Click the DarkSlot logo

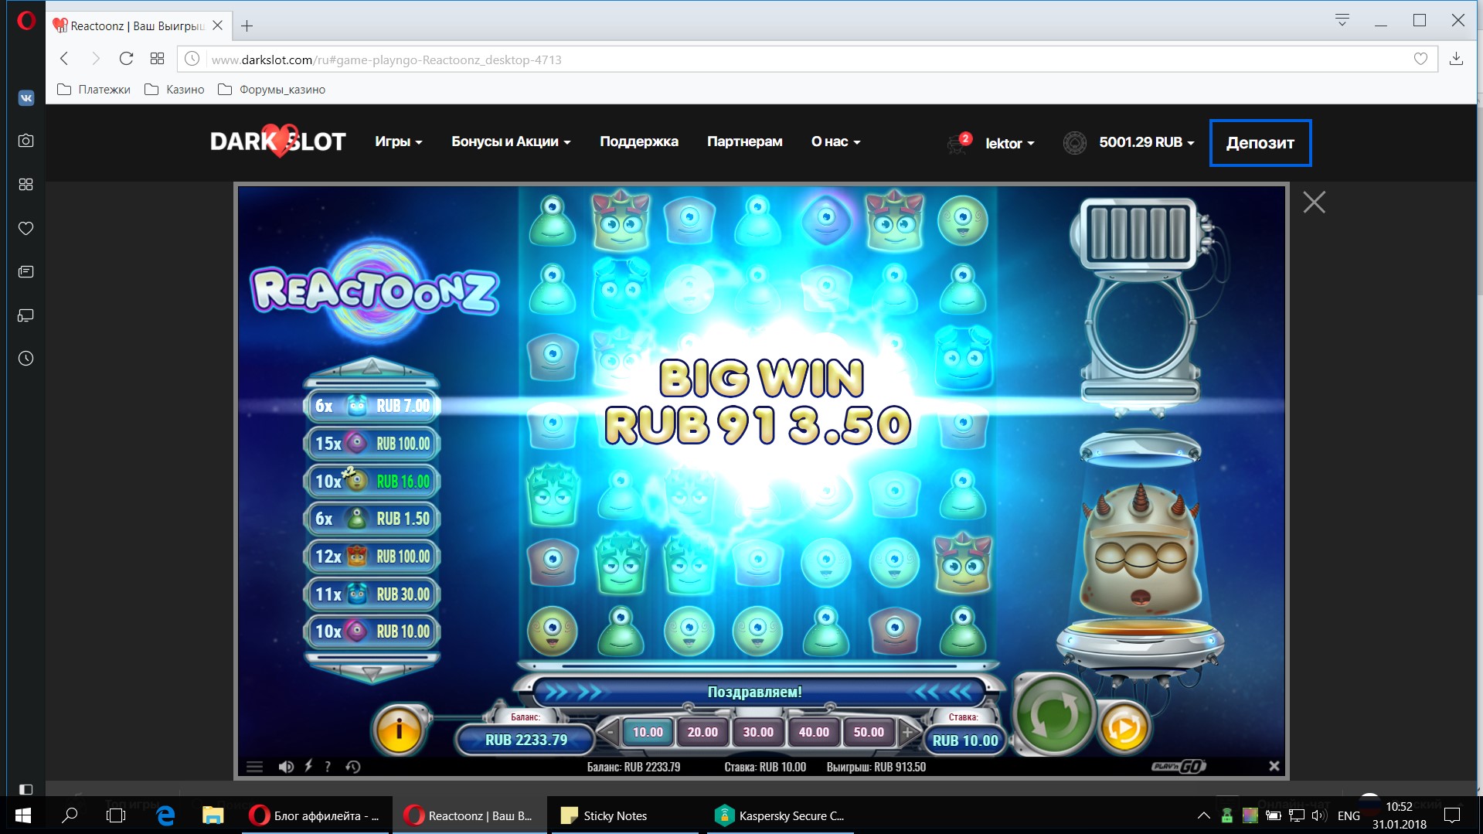278,141
